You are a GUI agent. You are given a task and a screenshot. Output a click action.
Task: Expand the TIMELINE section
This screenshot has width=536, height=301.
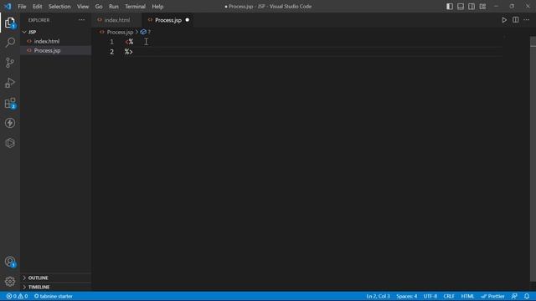pos(39,287)
